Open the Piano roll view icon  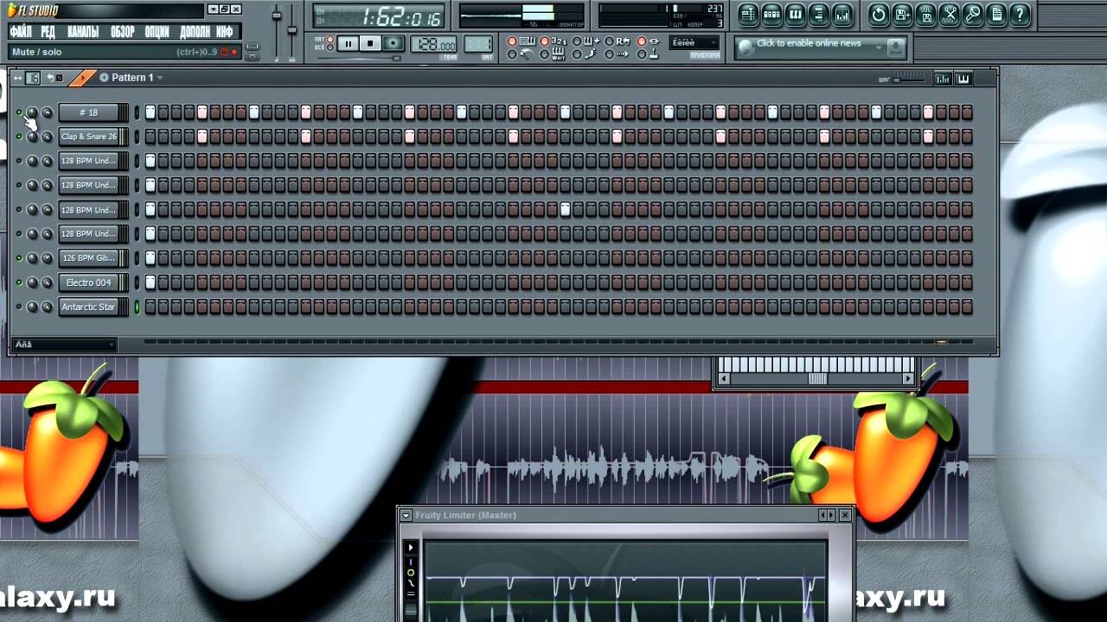[x=796, y=14]
